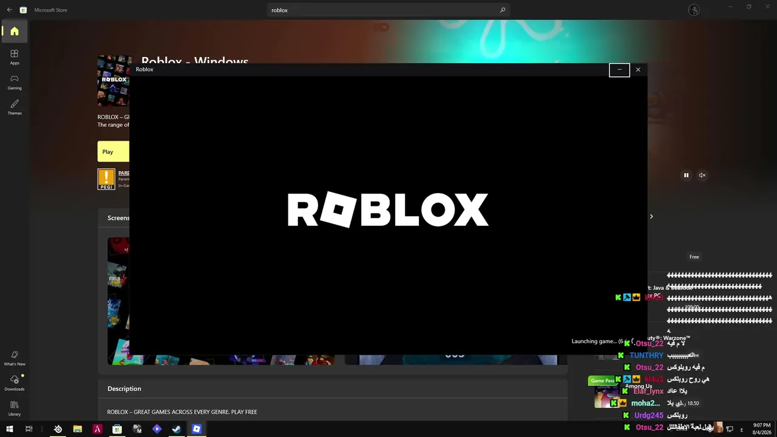Open SteelSeries app from taskbar
The height and width of the screenshot is (437, 777).
(58, 429)
